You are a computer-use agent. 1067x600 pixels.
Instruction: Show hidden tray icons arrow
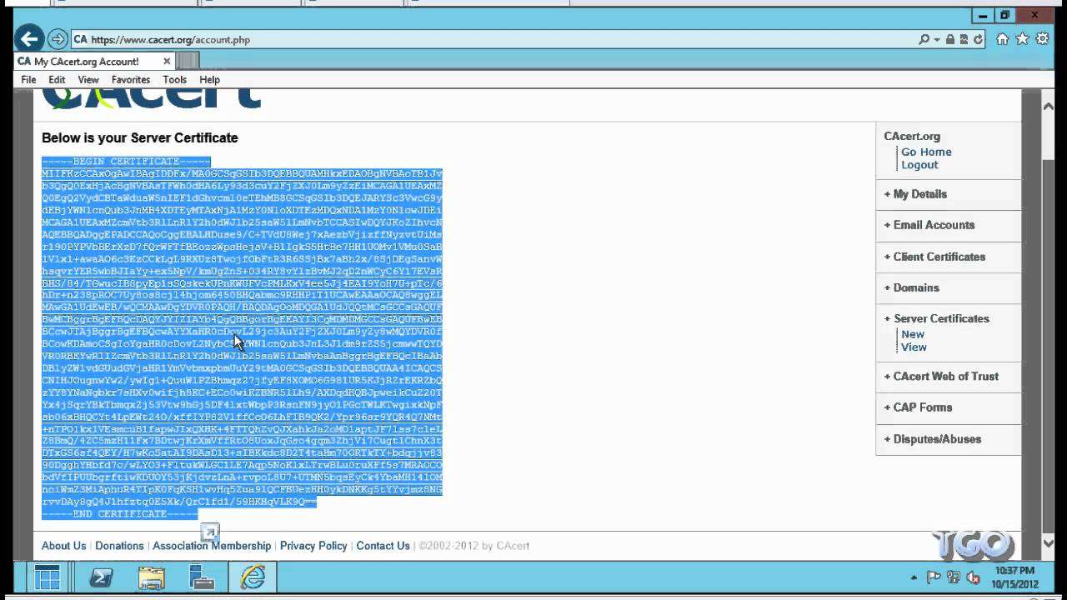[x=914, y=577]
